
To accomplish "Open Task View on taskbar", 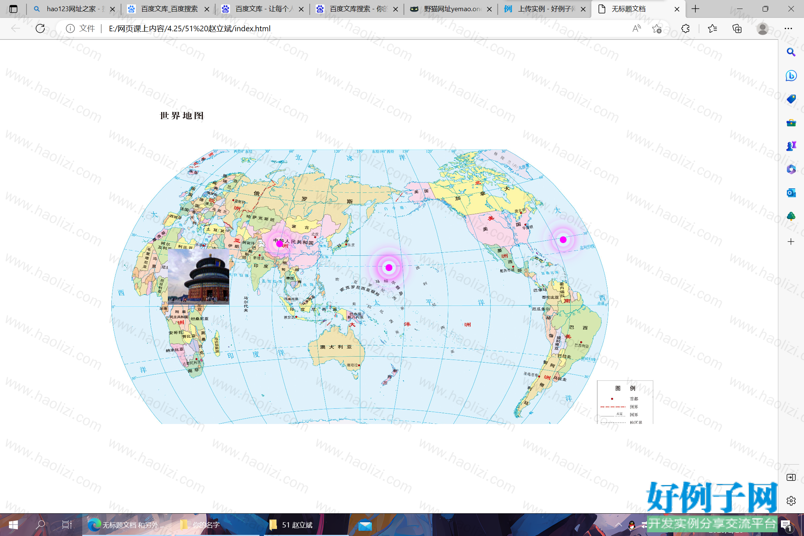I will tap(67, 525).
